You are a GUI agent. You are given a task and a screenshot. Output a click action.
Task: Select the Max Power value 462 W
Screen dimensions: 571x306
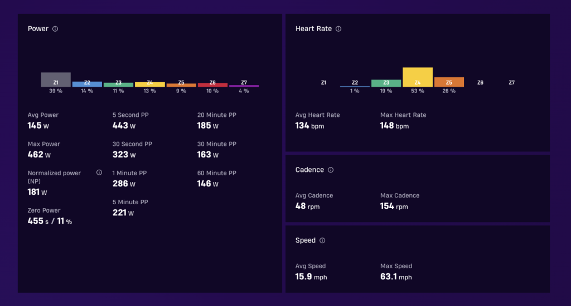pos(39,155)
